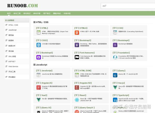The width and height of the screenshot is (155, 113).
Task: Open the 菜鸟笔记 nav item
Action: (27, 13)
